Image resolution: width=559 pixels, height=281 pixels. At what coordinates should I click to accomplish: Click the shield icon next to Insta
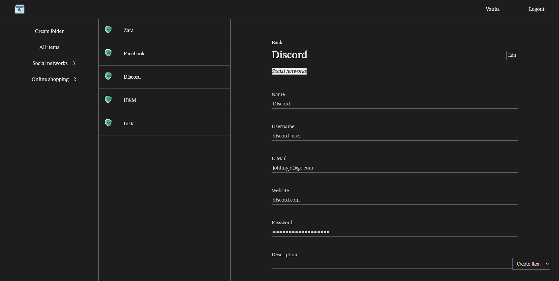pos(108,123)
